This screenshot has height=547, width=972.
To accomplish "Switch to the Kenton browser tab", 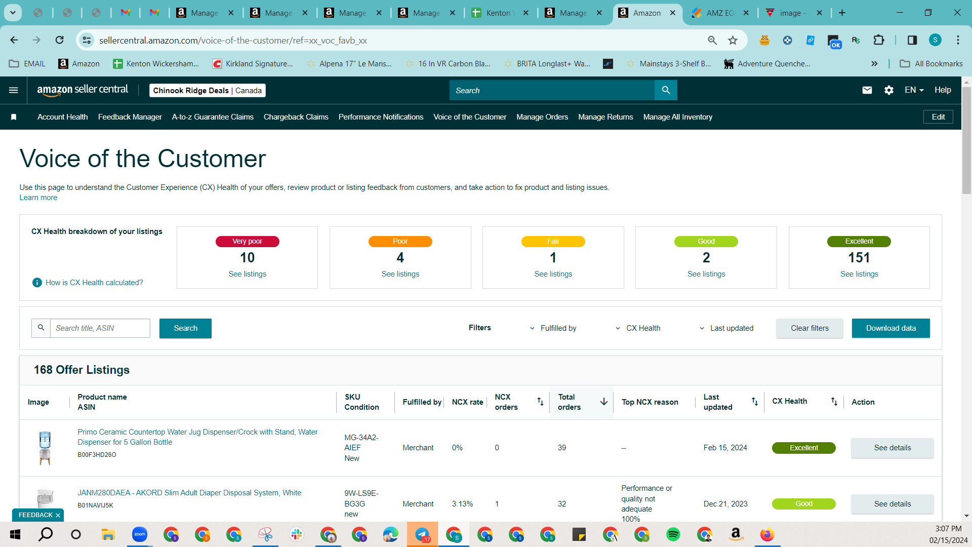I will [x=500, y=13].
